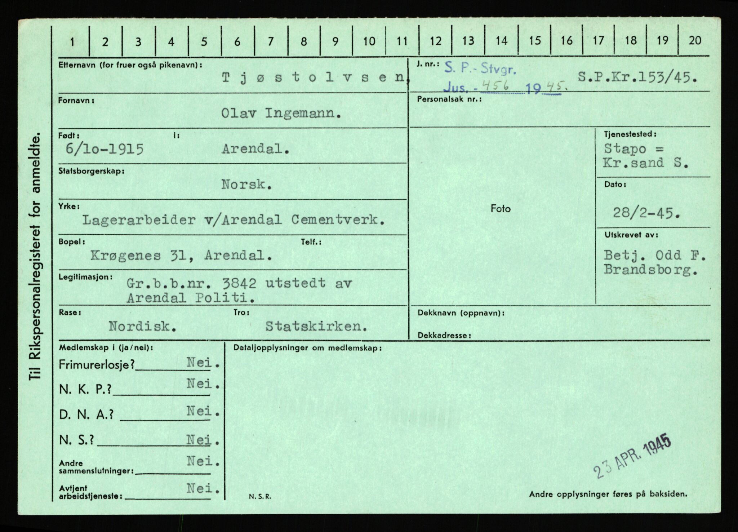Click the "Personalsak nr.:" label
738x532 pixels.
pyautogui.click(x=449, y=98)
